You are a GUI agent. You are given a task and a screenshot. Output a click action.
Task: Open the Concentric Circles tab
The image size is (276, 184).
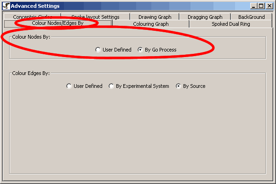click(x=32, y=17)
